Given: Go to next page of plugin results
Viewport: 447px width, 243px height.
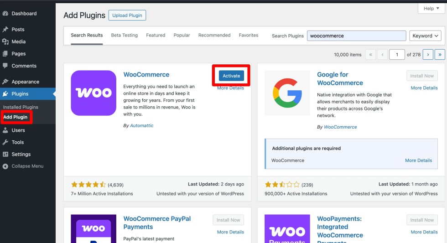Looking at the screenshot, I should pyautogui.click(x=428, y=54).
